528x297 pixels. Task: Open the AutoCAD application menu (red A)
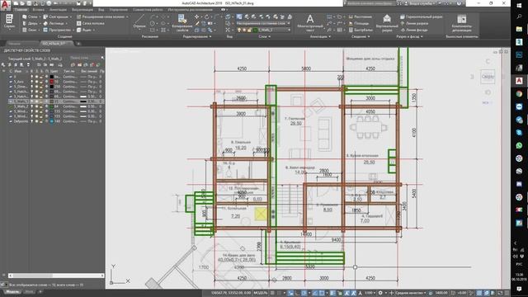5,5
